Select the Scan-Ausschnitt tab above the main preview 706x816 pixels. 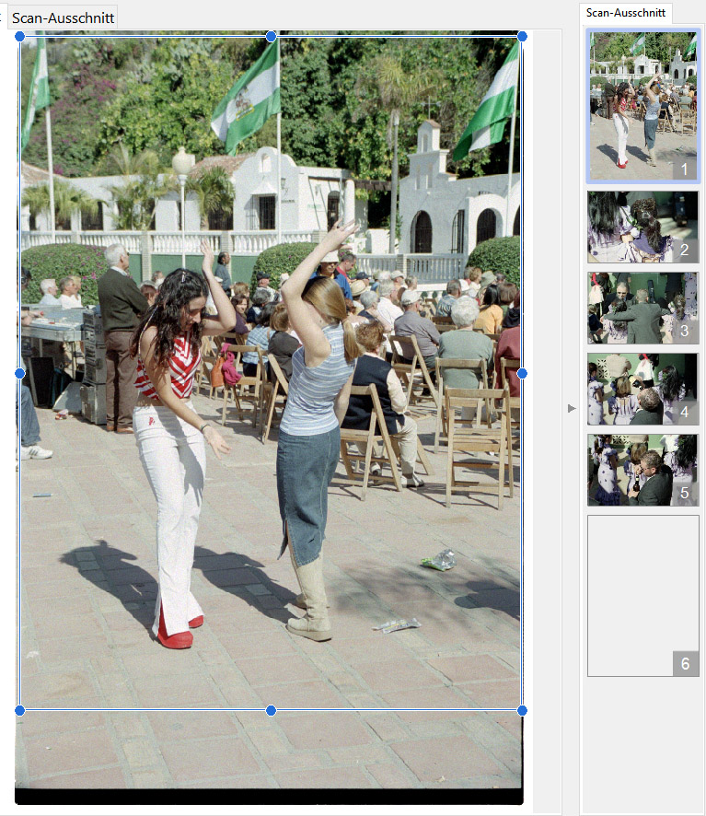click(64, 17)
